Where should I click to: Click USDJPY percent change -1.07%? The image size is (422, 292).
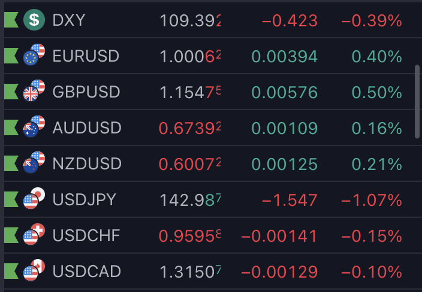372,200
